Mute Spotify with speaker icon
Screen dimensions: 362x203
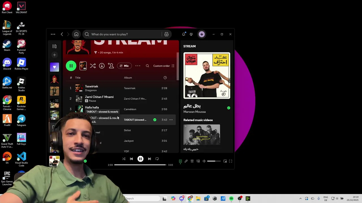pos(204,161)
